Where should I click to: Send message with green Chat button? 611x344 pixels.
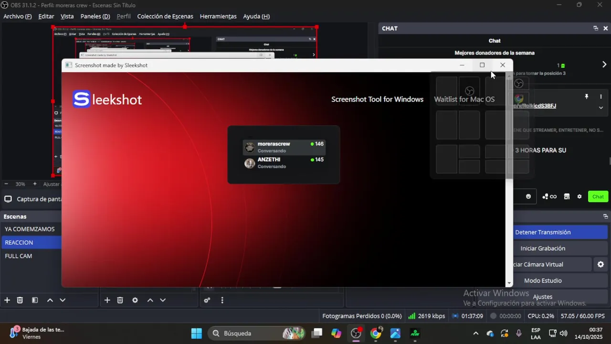pyautogui.click(x=598, y=196)
